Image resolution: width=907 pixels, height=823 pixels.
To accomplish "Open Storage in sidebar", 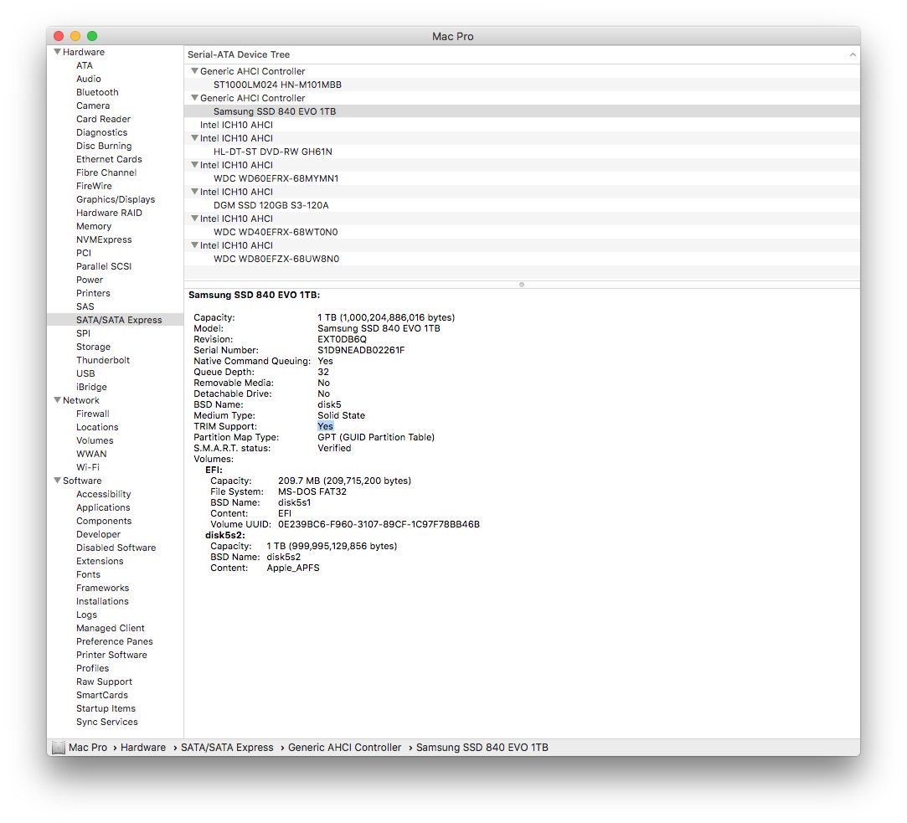I will pyautogui.click(x=93, y=347).
